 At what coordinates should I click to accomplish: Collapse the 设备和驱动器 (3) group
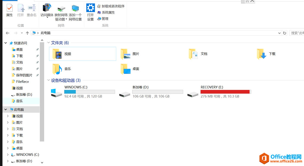(48, 80)
